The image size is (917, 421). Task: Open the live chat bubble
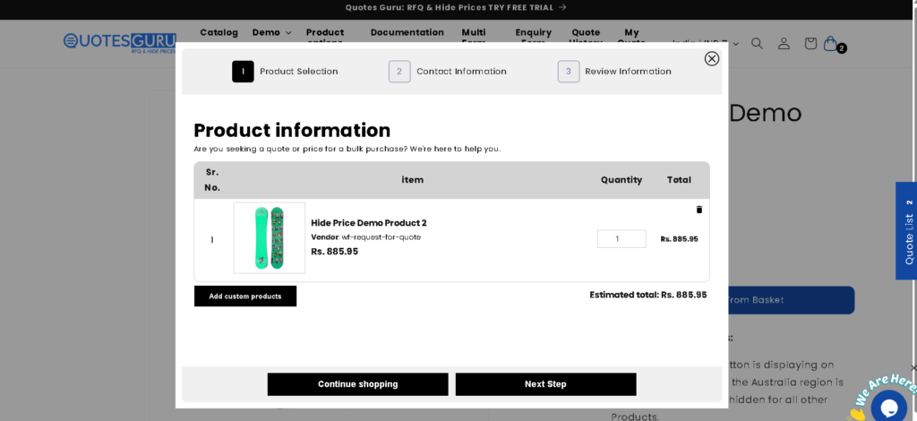pos(888,406)
